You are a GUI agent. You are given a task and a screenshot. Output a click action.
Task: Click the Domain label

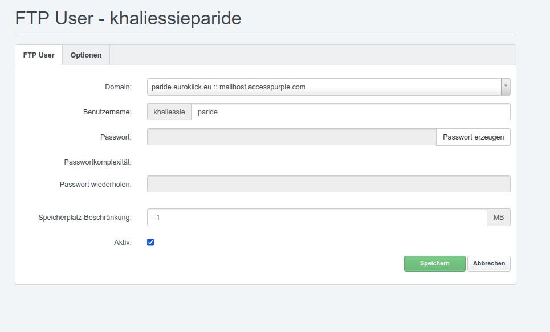pos(118,87)
